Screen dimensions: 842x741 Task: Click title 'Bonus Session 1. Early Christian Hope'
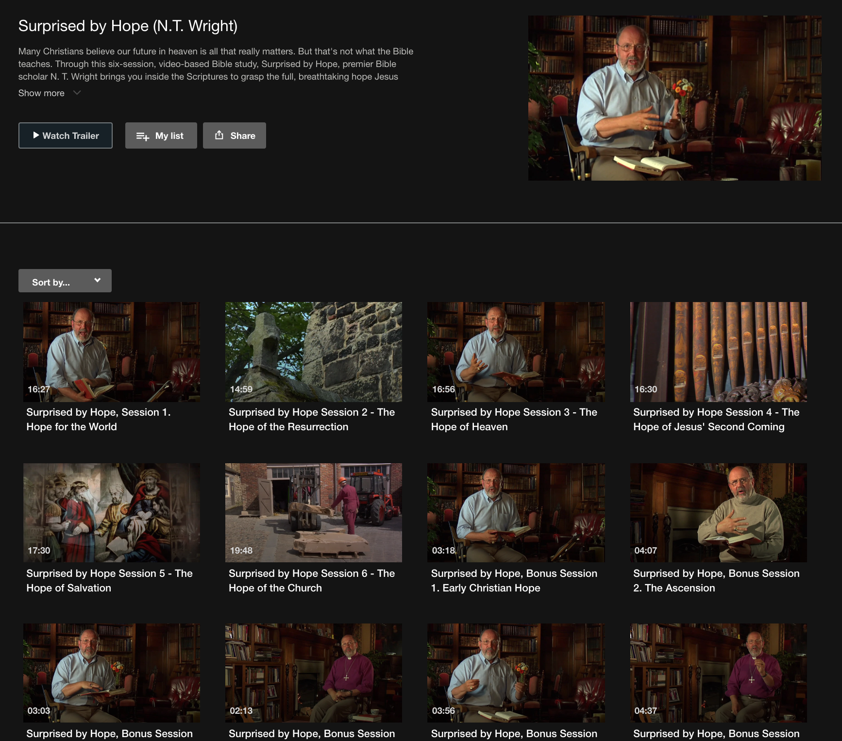514,581
